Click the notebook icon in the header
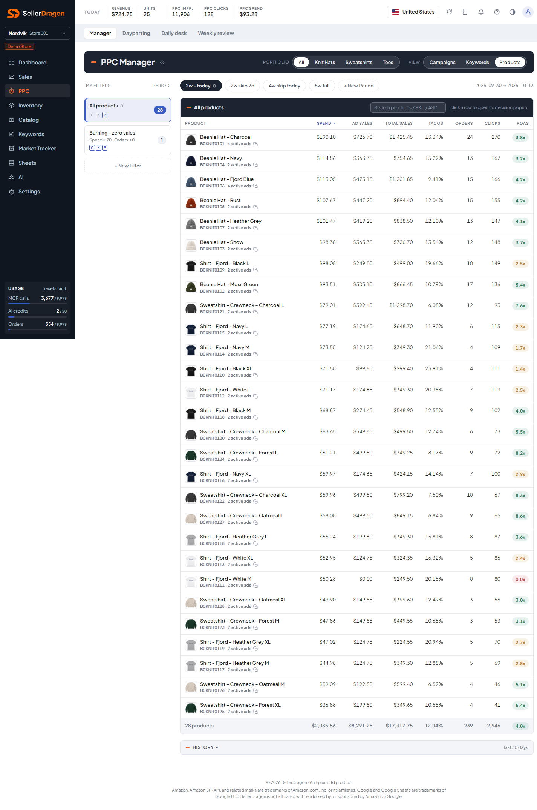The width and height of the screenshot is (537, 810). [465, 12]
